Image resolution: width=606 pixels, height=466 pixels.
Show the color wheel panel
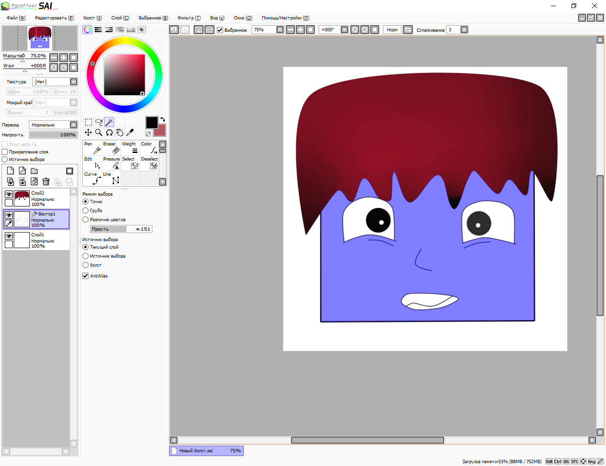(x=88, y=29)
